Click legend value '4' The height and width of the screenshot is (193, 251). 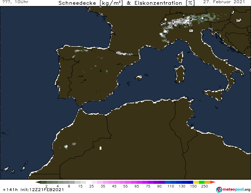click(x=58, y=186)
